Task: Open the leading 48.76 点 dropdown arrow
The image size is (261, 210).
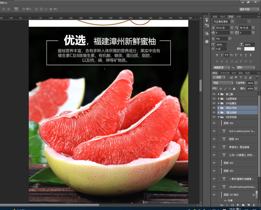Action: point(253,28)
